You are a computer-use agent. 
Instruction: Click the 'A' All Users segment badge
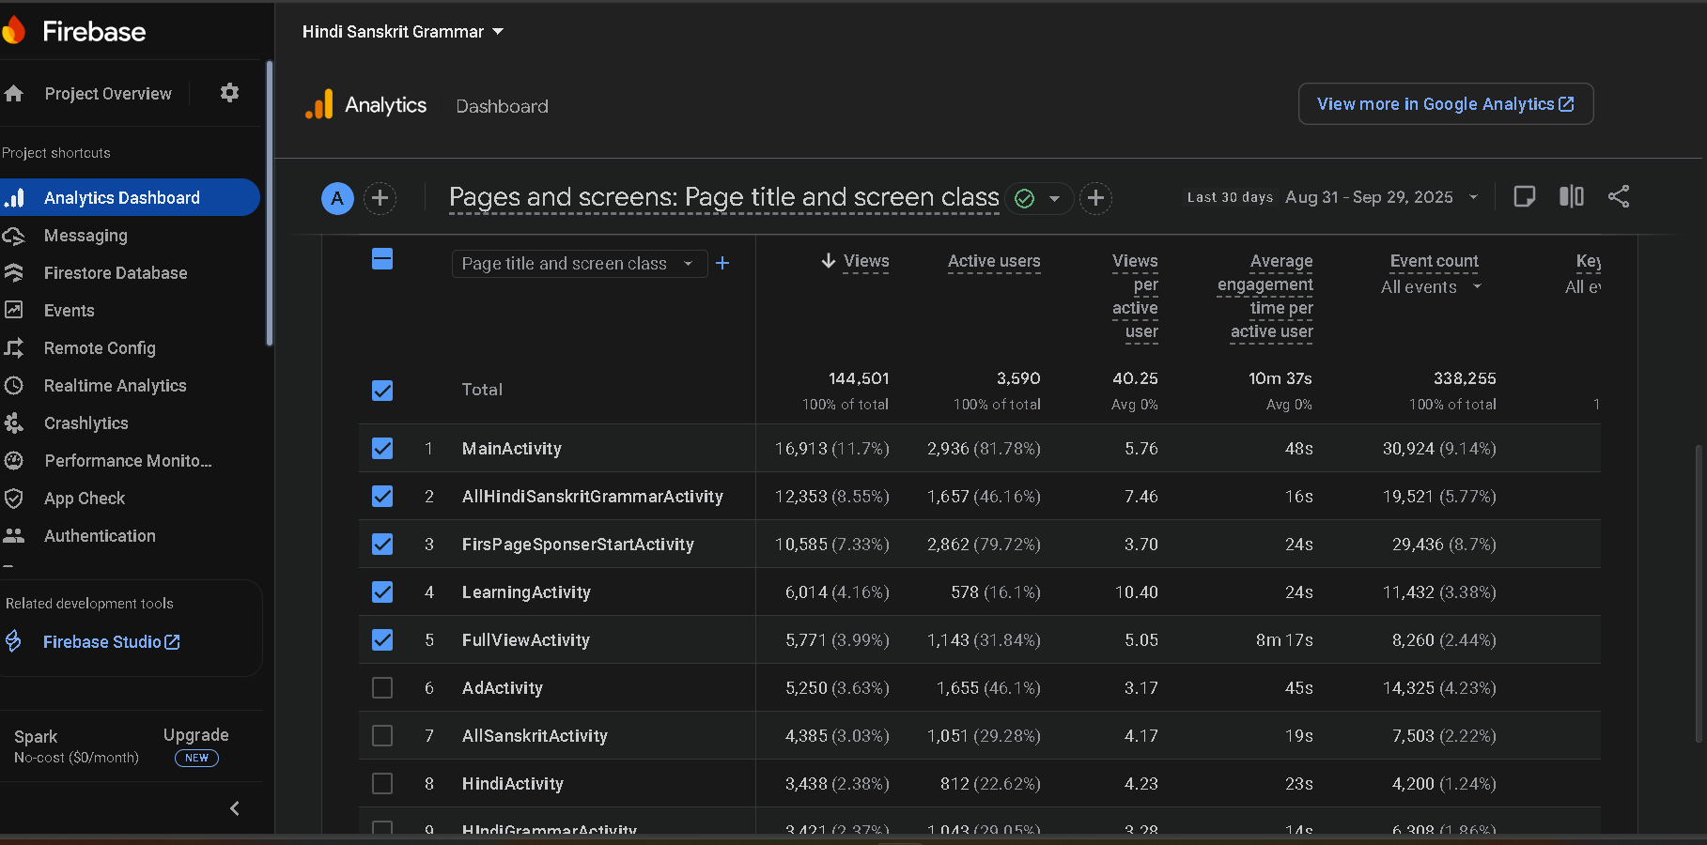[x=337, y=198]
